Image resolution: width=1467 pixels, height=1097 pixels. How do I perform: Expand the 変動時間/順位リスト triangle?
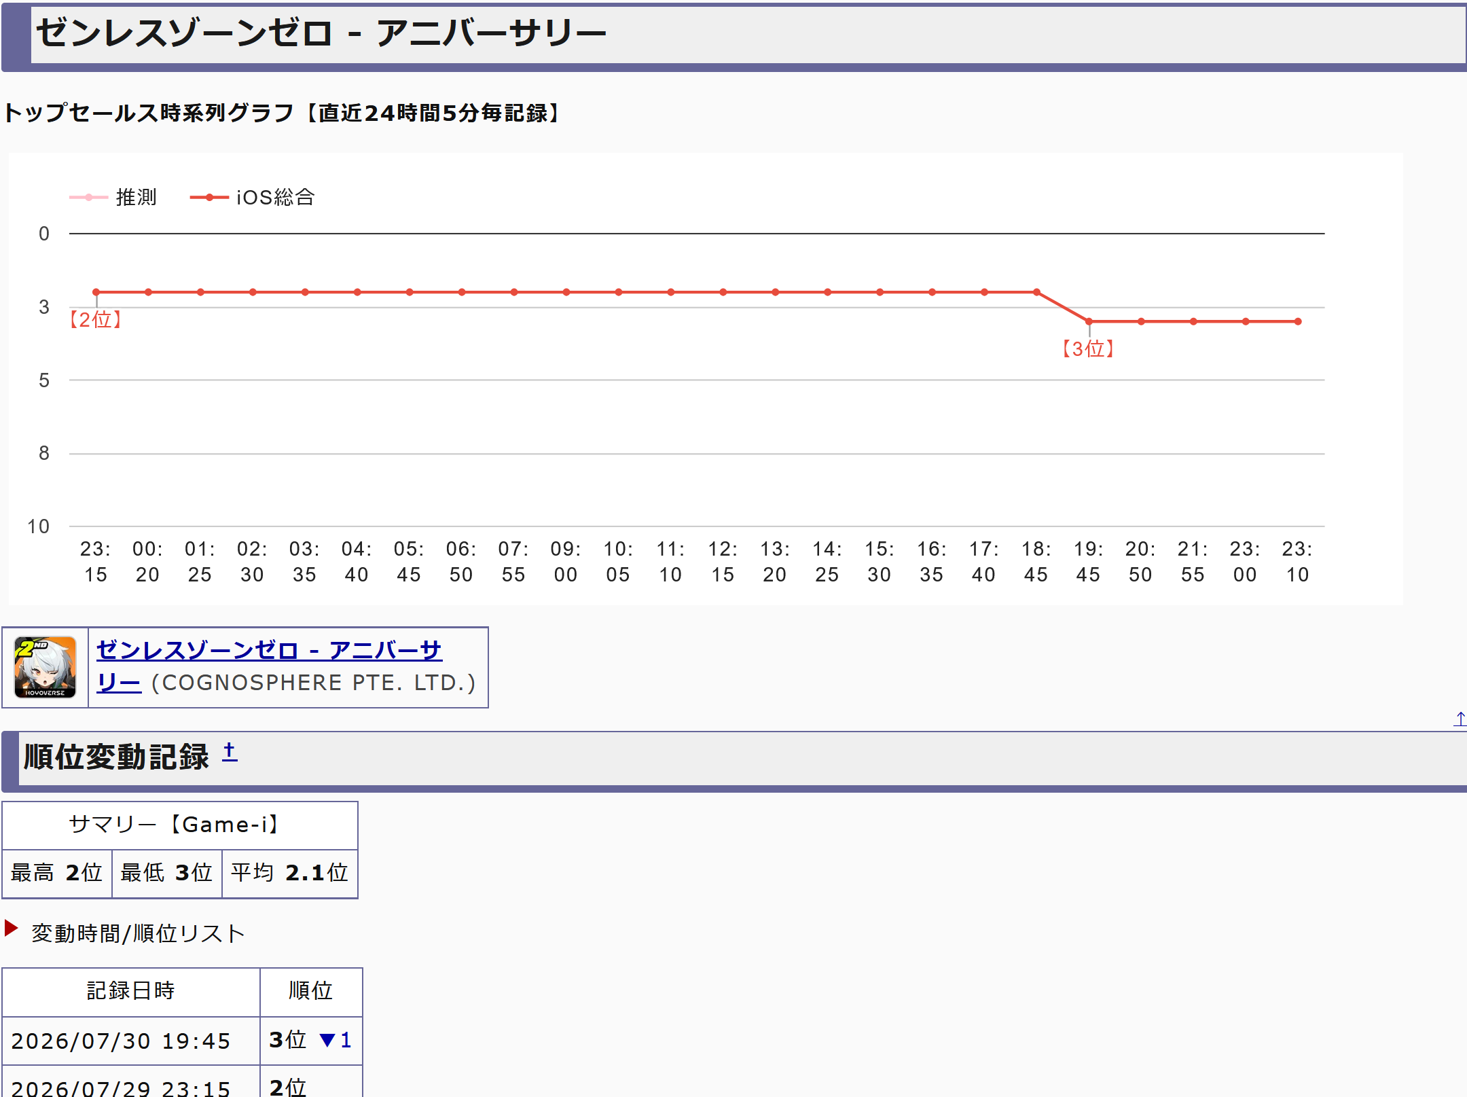pos(11,928)
